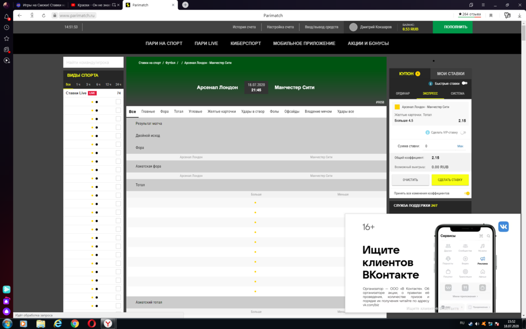526x329 pixels.
Task: Toggle the Быстрые ставки switch
Action: click(464, 83)
